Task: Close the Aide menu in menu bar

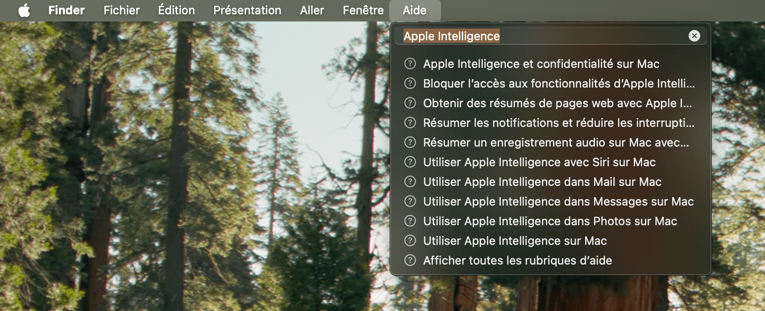Action: click(x=415, y=10)
